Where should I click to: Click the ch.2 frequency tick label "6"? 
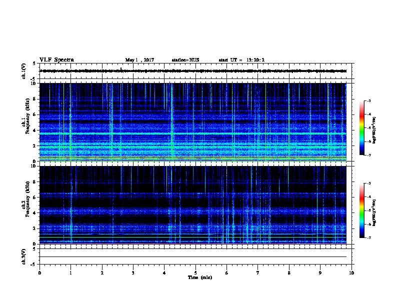(x=34, y=197)
